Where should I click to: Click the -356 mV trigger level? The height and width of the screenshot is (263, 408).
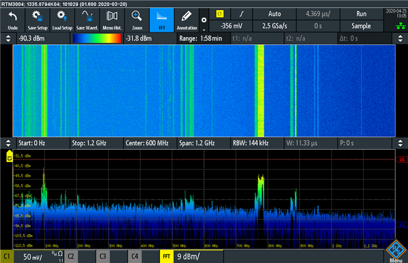pos(231,26)
